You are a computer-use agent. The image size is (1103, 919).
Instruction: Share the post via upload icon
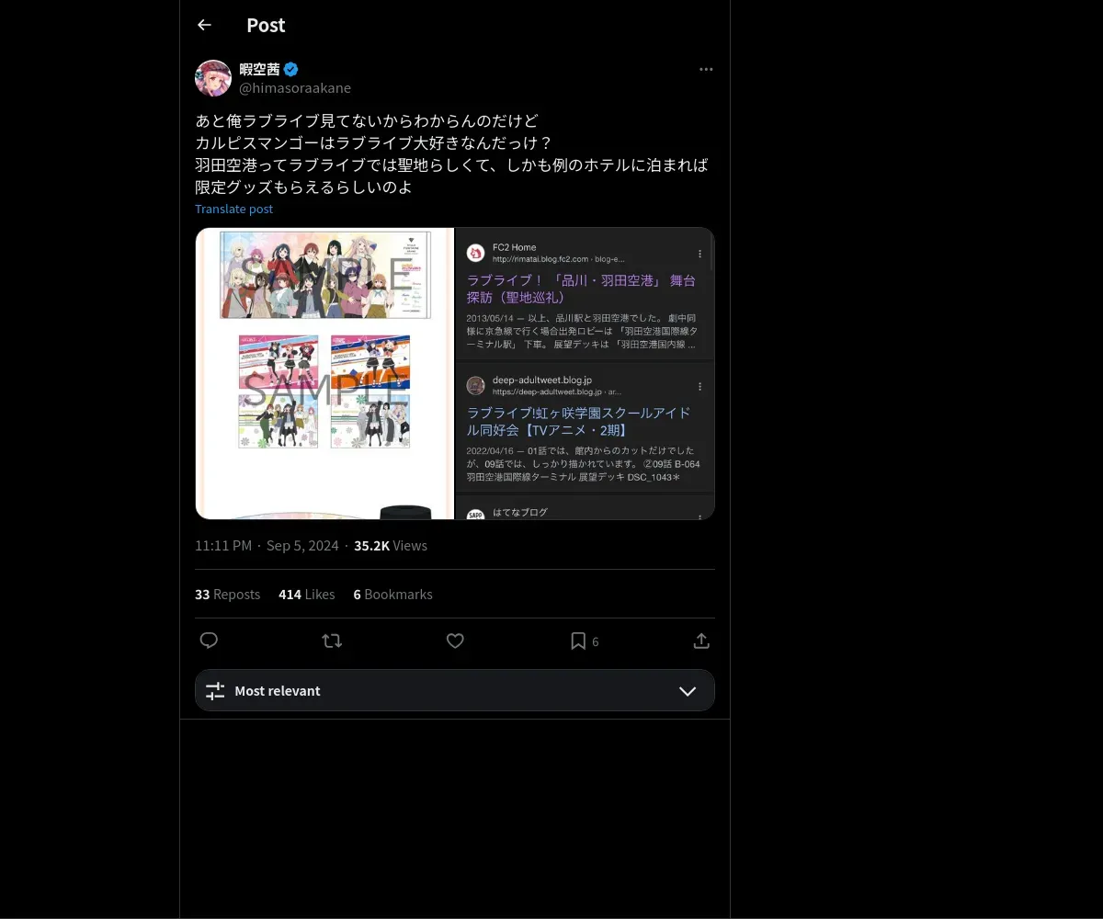coord(701,641)
